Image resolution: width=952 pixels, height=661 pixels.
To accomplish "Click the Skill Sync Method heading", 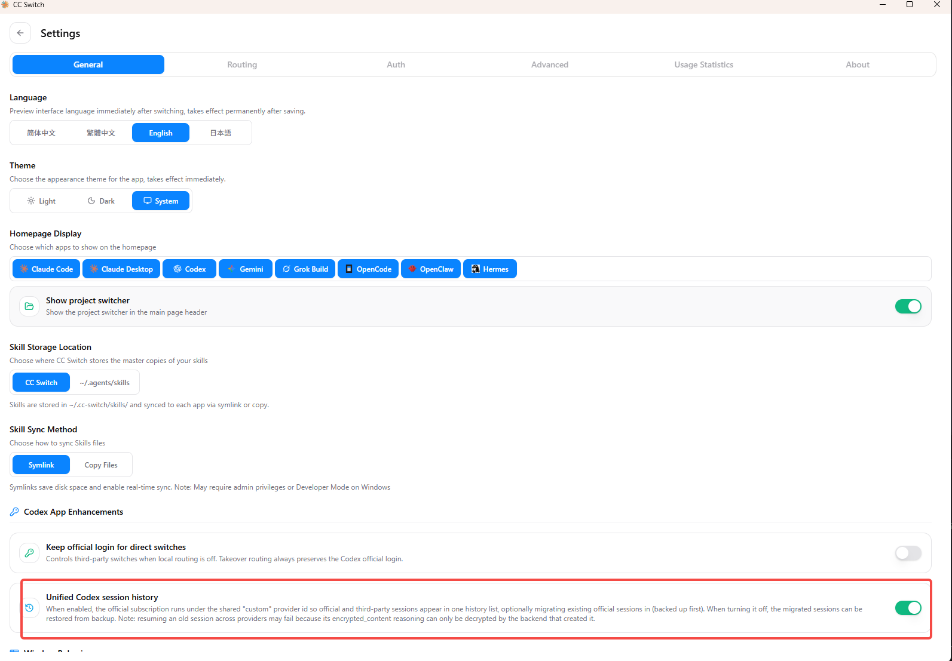I will [44, 429].
